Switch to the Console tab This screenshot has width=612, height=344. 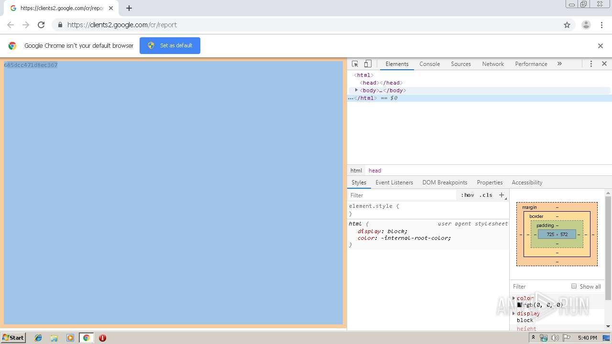pyautogui.click(x=429, y=64)
